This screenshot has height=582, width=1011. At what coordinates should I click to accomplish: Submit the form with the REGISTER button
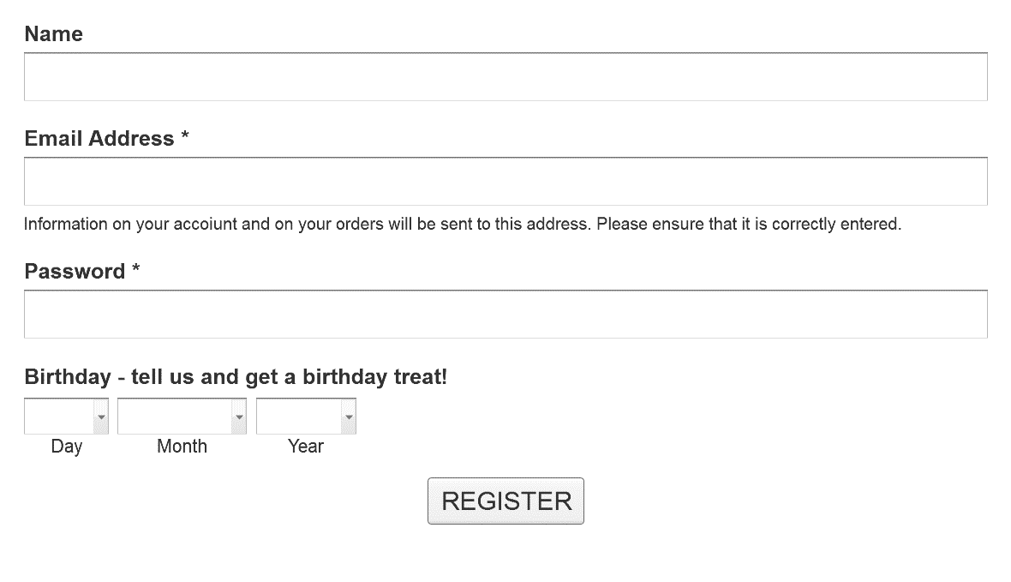[x=506, y=501]
